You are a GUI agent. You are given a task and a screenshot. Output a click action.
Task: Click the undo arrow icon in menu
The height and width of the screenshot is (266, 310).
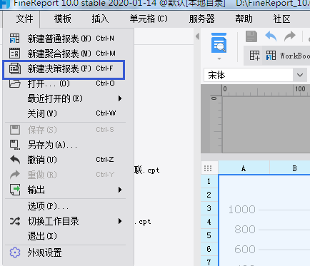15,160
